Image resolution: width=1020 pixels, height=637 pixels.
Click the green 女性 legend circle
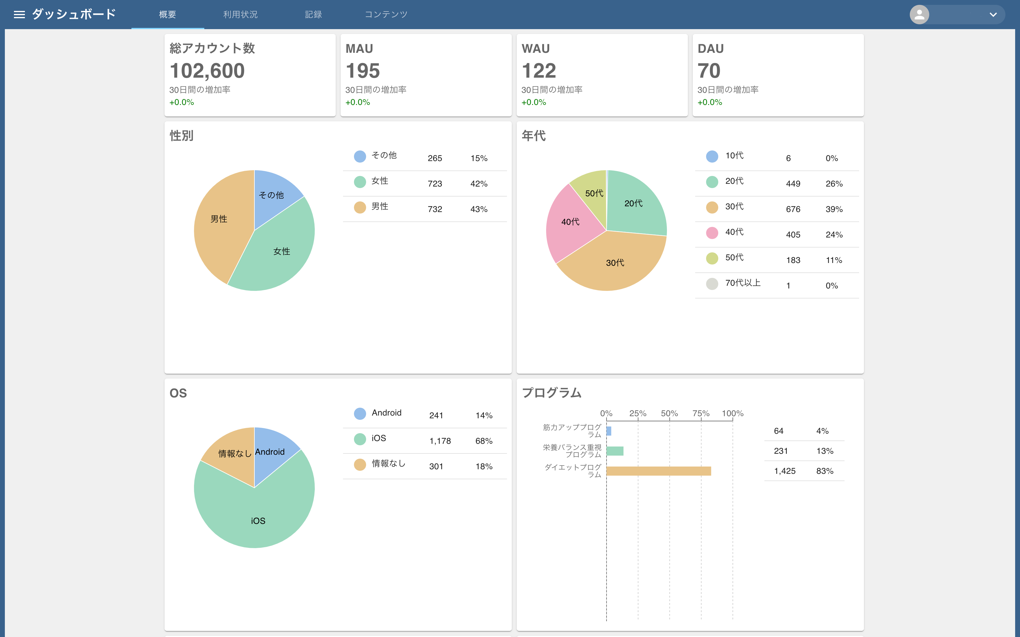[359, 182]
